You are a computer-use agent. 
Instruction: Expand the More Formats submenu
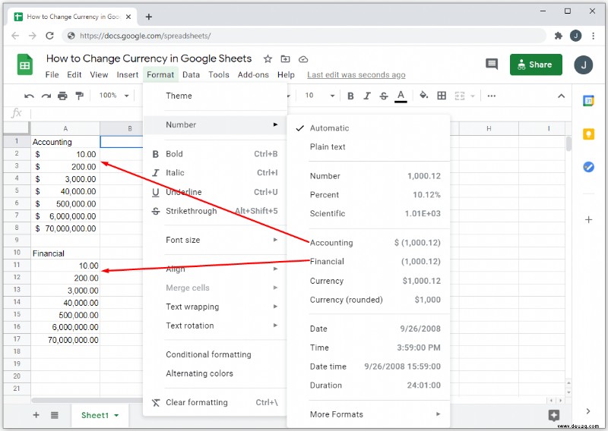point(369,414)
